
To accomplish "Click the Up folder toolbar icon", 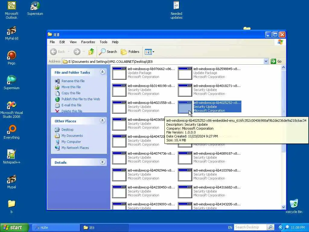I will tap(91, 52).
